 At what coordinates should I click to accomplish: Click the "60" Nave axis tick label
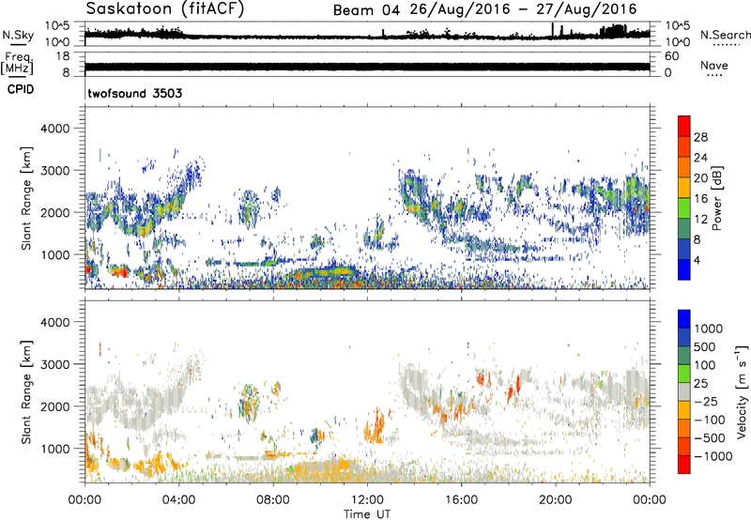[671, 56]
